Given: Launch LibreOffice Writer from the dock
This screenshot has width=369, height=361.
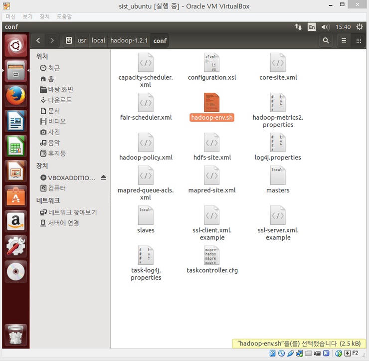Looking at the screenshot, I should 15,121.
